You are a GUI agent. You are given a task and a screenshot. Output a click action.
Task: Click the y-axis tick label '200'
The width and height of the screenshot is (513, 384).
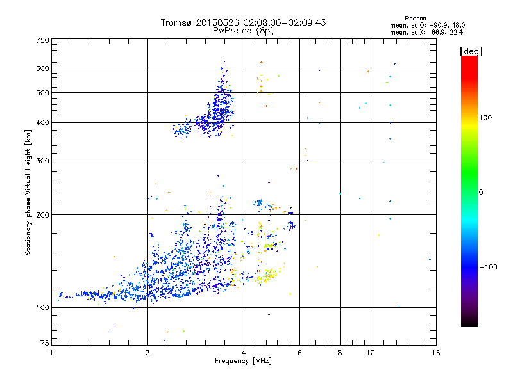tap(42, 215)
